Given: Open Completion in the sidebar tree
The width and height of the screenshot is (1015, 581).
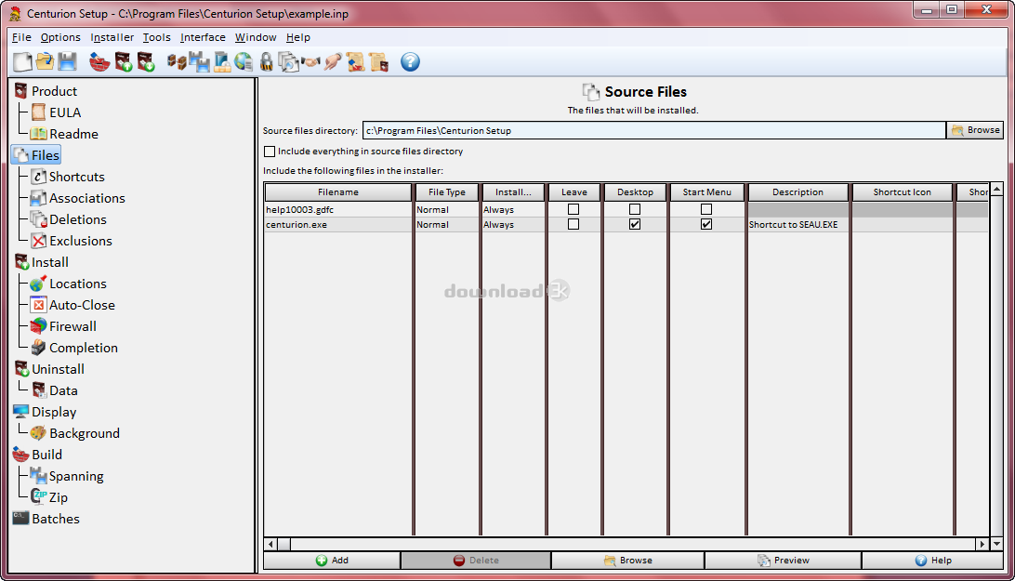Looking at the screenshot, I should [x=74, y=348].
